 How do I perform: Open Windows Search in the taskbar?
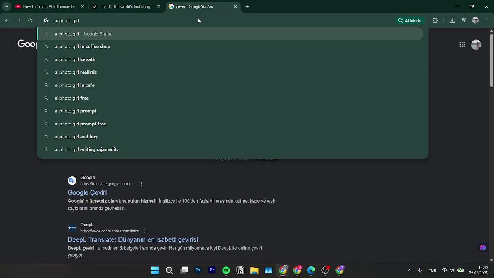[169, 270]
